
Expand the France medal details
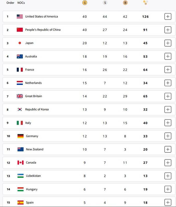168,70
